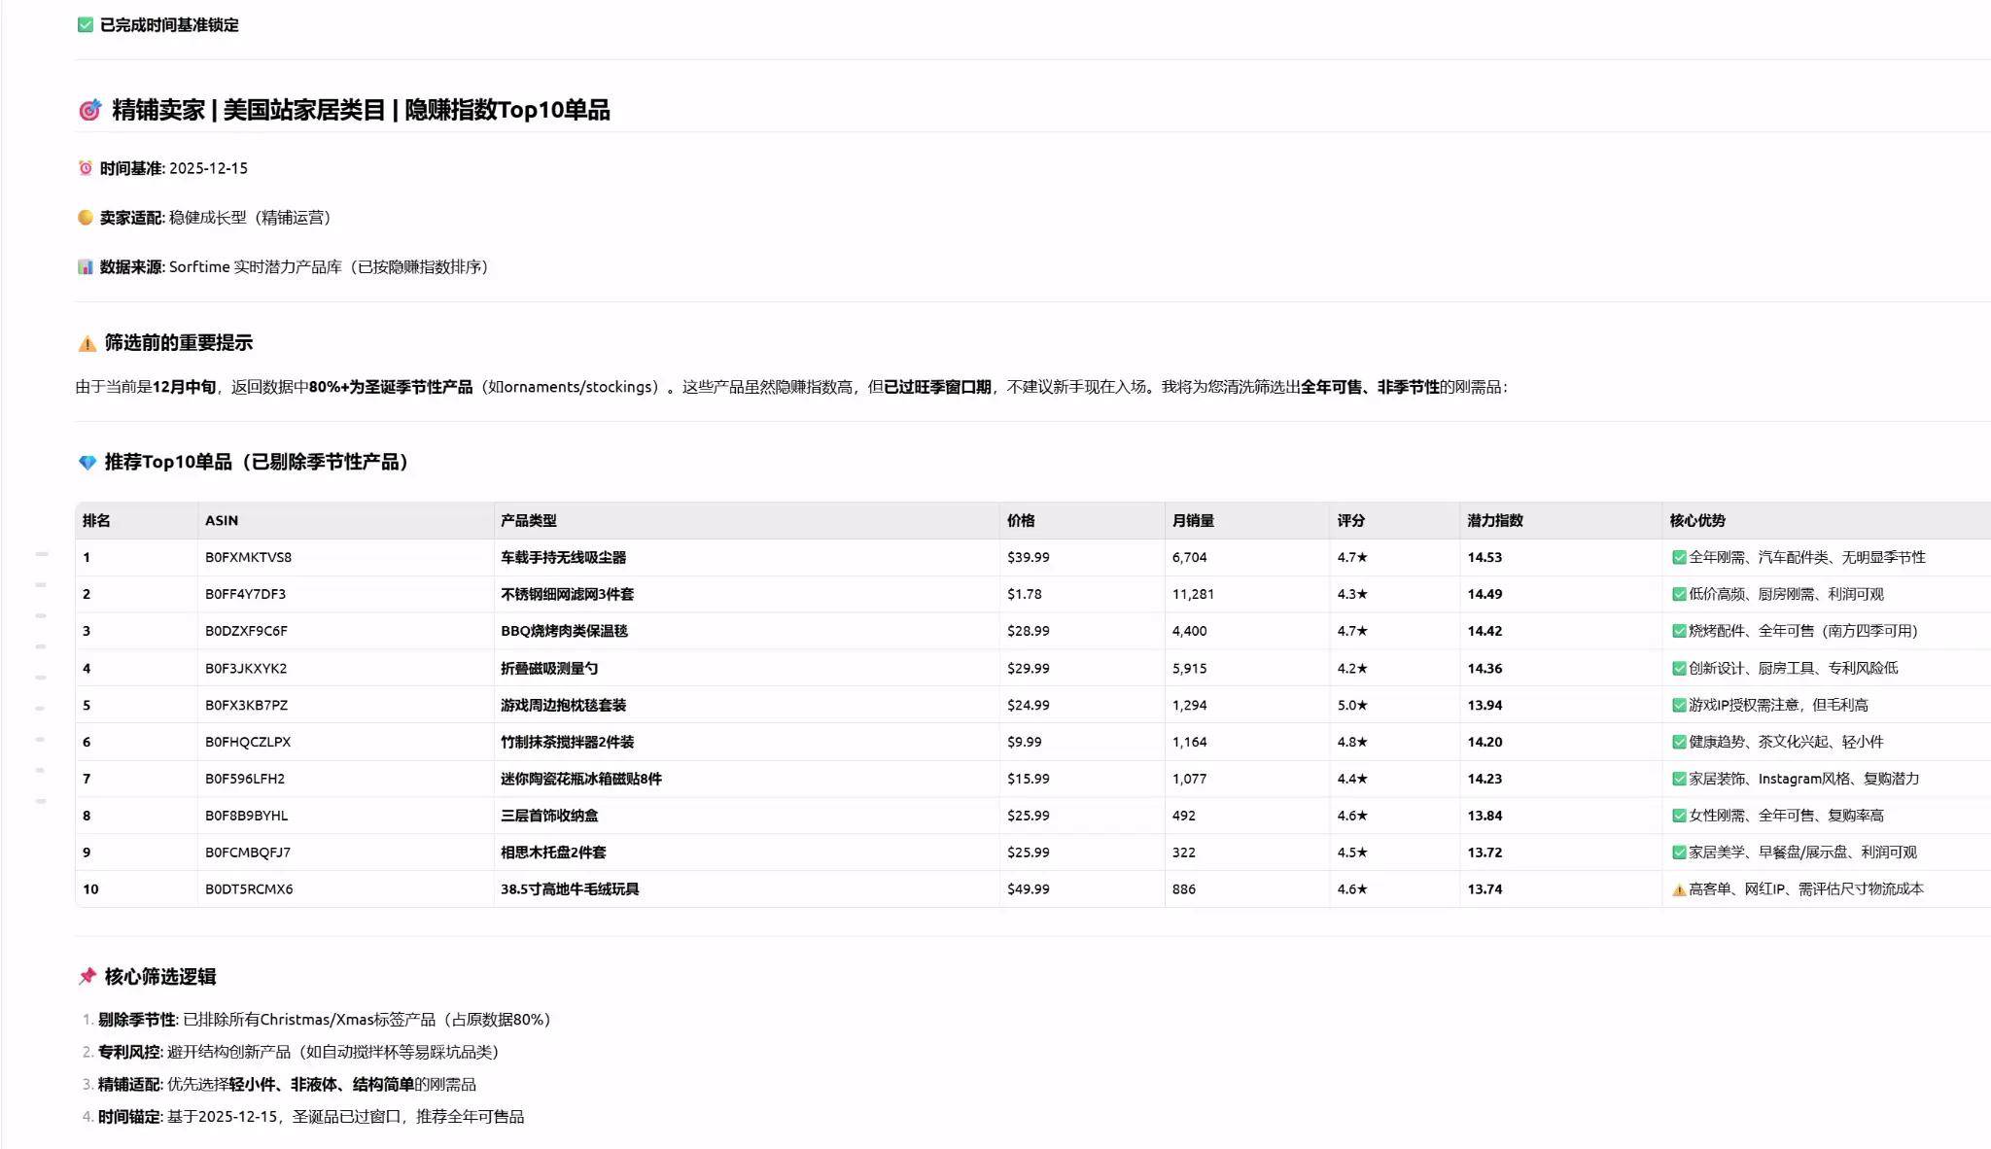Click the target icon beside 精铺卖家 heading

click(89, 110)
